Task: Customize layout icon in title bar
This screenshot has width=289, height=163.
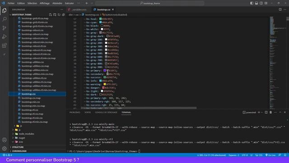Action: point(266,3)
